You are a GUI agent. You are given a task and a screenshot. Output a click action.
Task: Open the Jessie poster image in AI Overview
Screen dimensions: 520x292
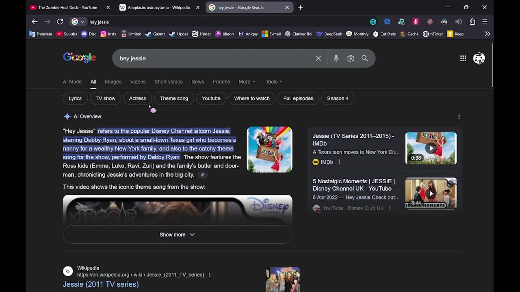pyautogui.click(x=269, y=150)
